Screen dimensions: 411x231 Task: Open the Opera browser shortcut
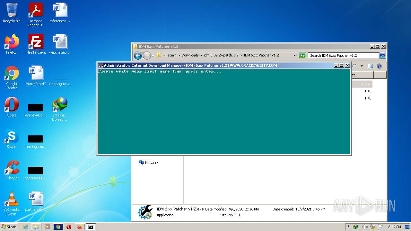click(12, 107)
